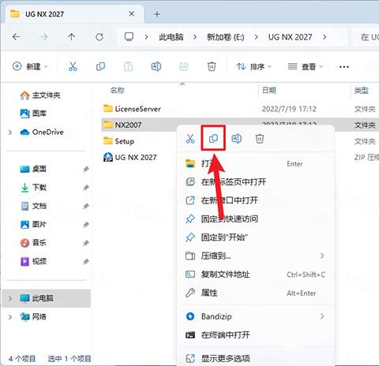Viewport: 379px width, 366px height.
Task: Click the Cut icon in the toolbar
Action: (x=73, y=66)
